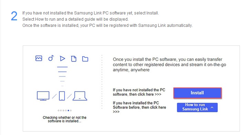Select the first carousel page dot
This screenshot has height=135, width=242.
59,111
